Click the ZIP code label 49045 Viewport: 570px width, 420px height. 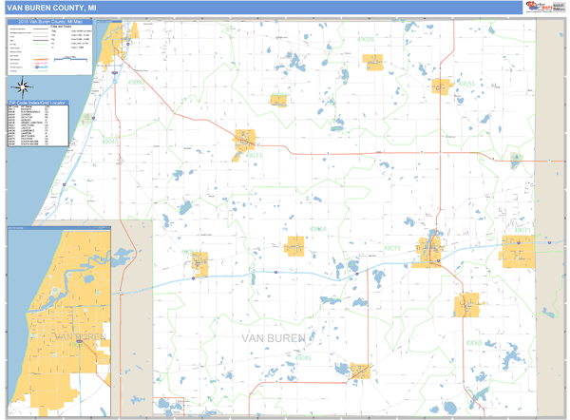coord(297,357)
